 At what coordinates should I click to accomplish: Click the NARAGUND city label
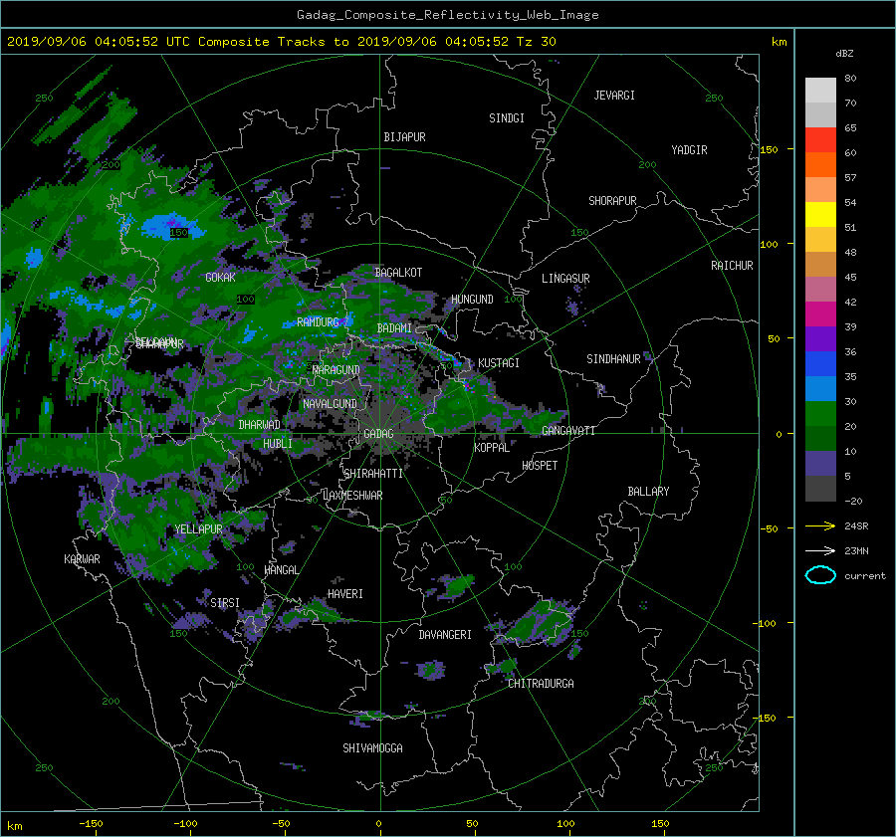pos(336,370)
